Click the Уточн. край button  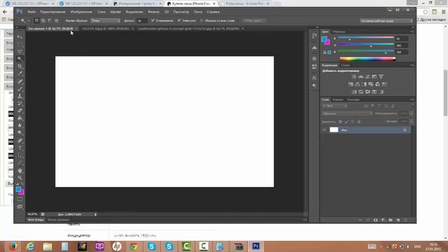click(253, 20)
